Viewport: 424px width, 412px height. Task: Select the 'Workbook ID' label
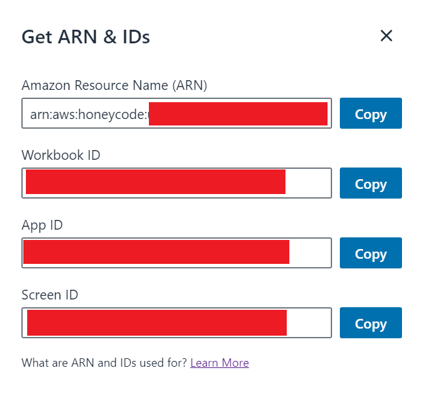61,155
